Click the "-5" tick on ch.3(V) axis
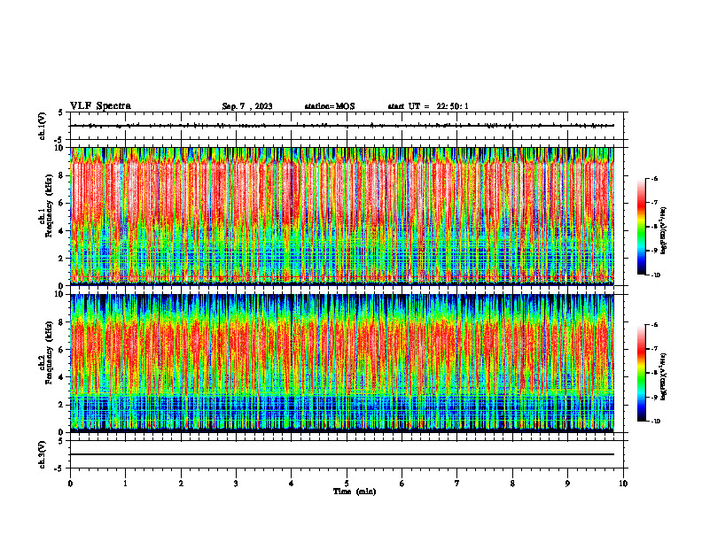The height and width of the screenshot is (542, 702). tap(59, 468)
